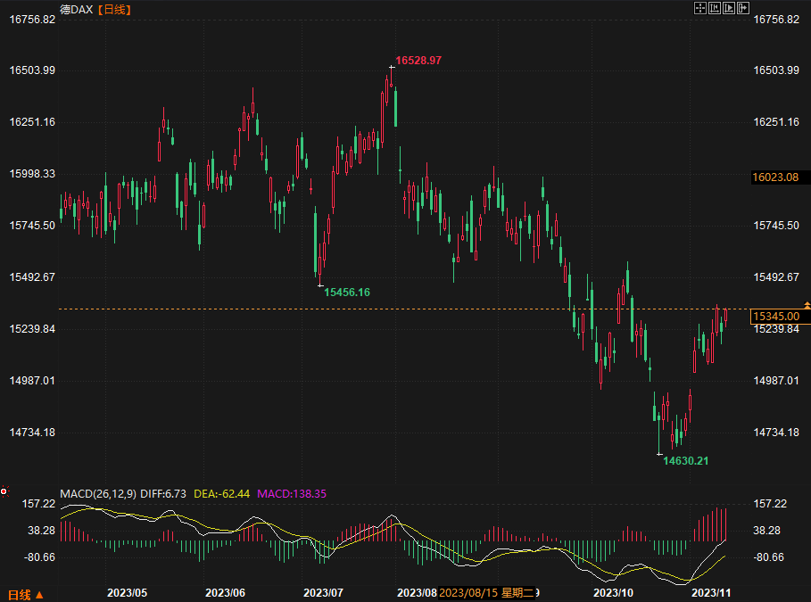Open the 日线 period dropdown at bottom

pos(25,594)
